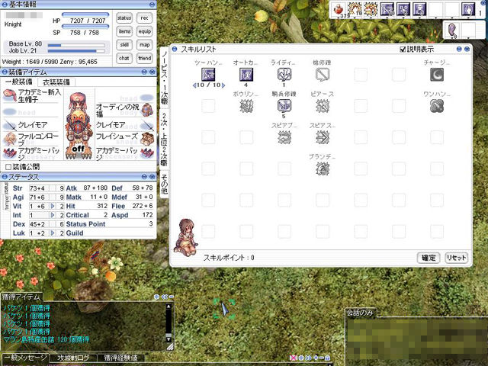Increase Two-Hand Quicken level with right arrow
This screenshot has width=488, height=366.
coord(223,85)
